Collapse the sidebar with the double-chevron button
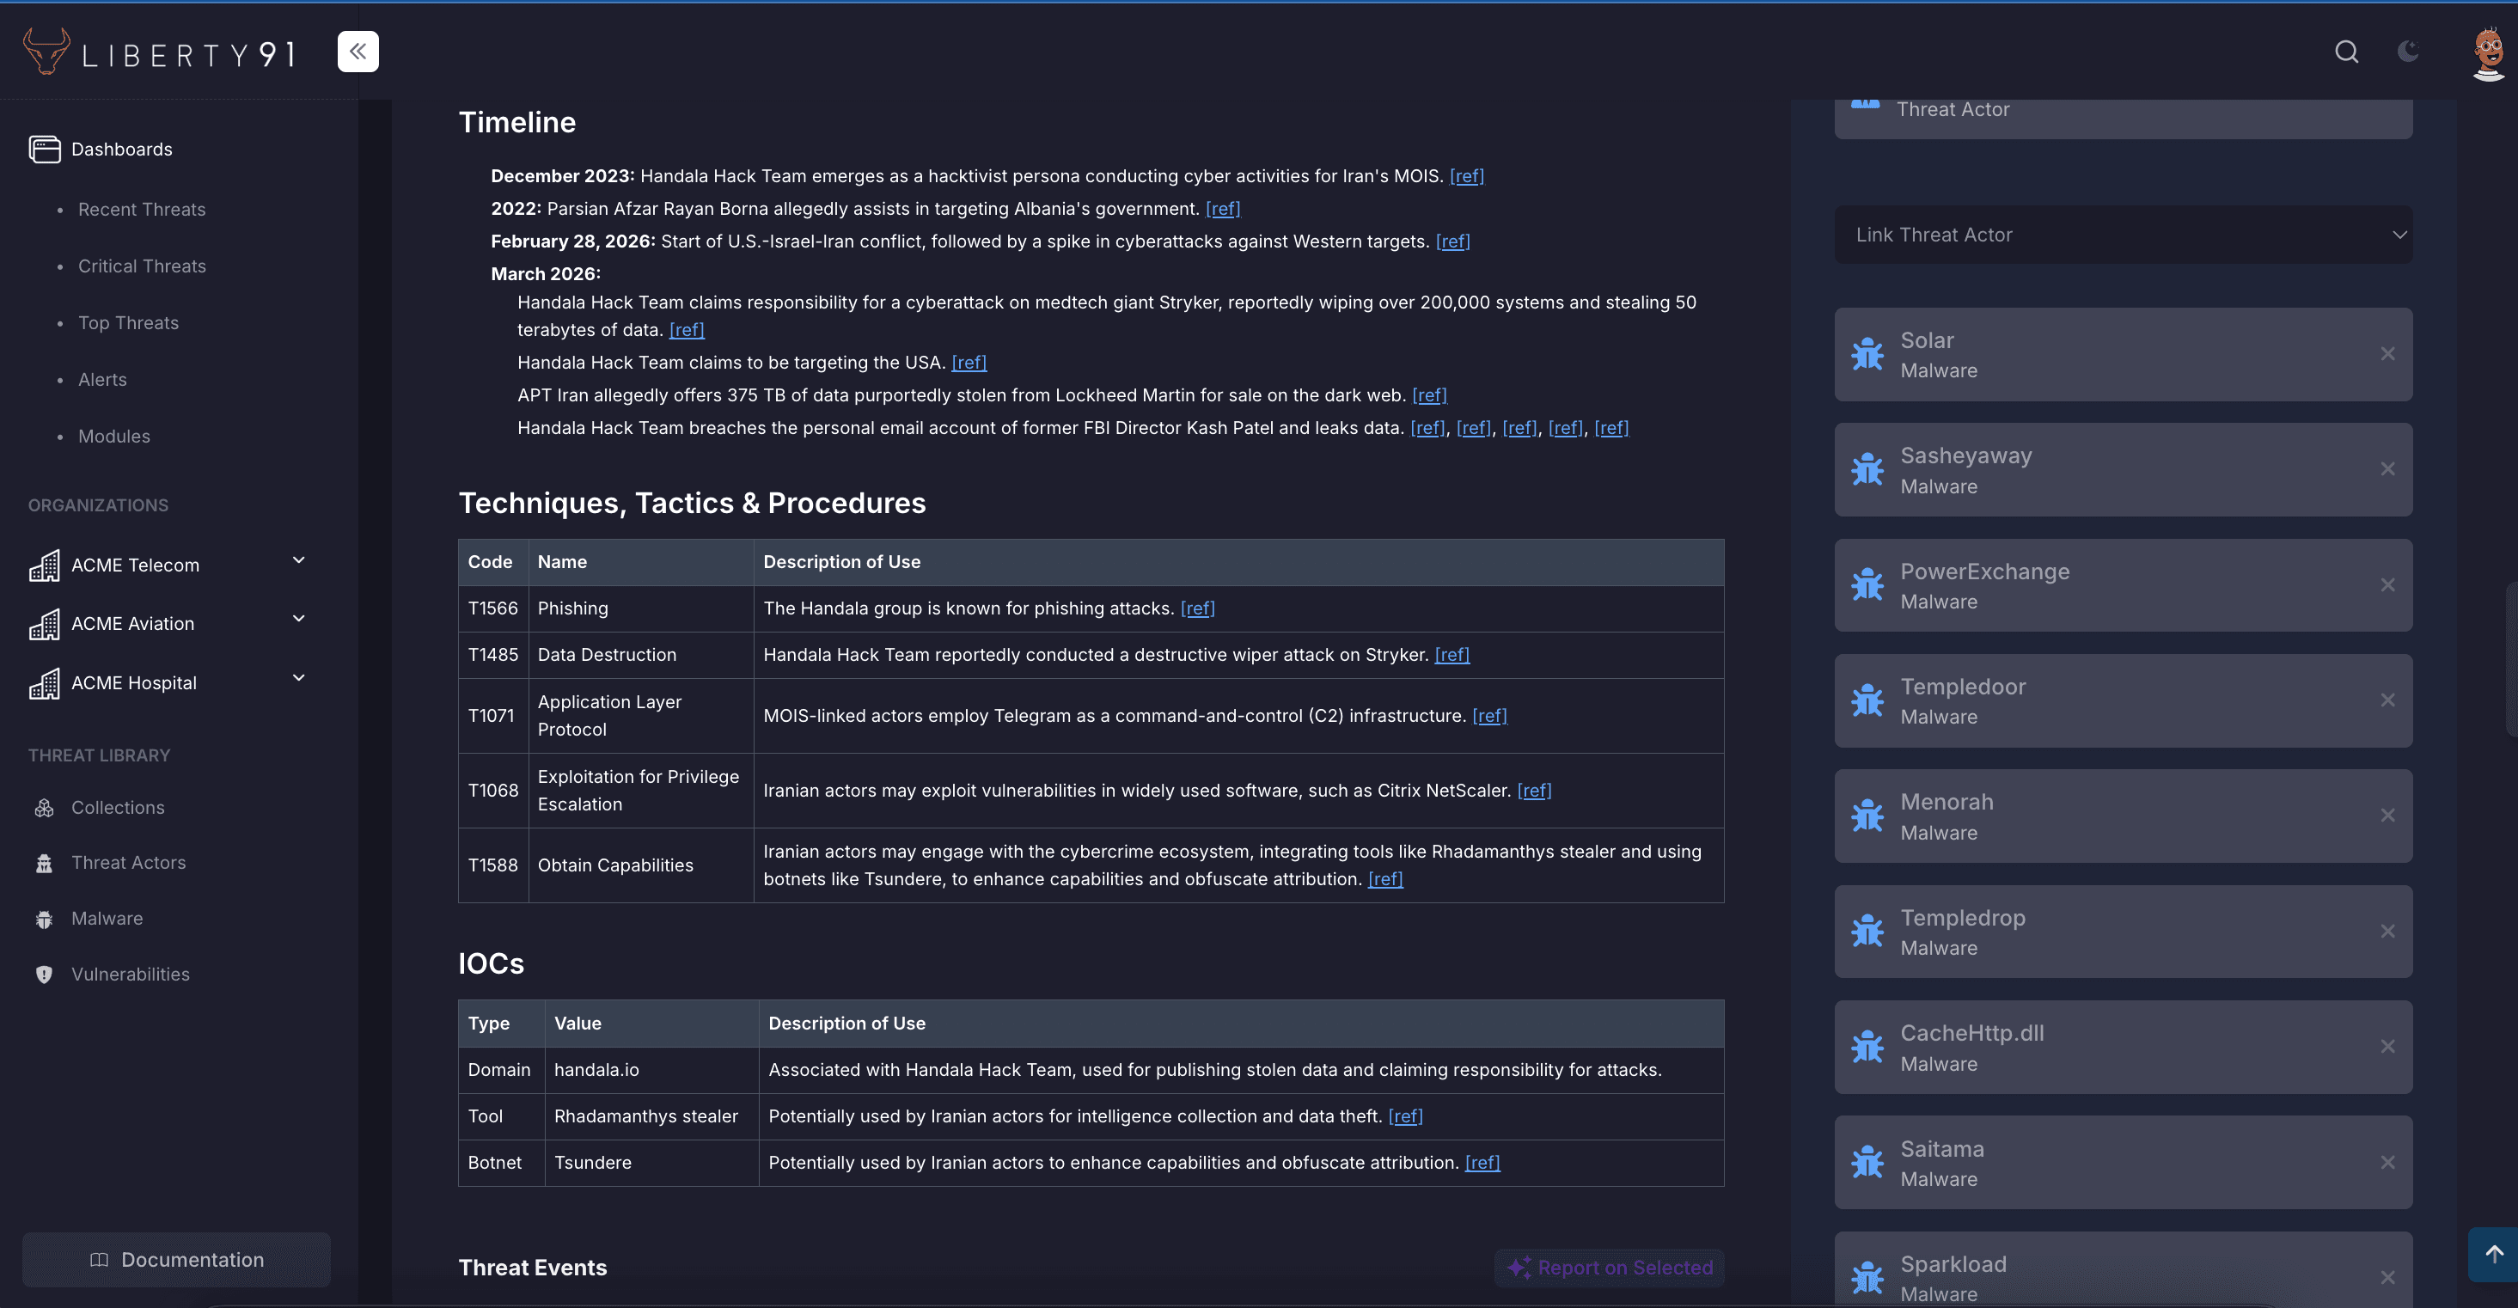 click(x=358, y=51)
